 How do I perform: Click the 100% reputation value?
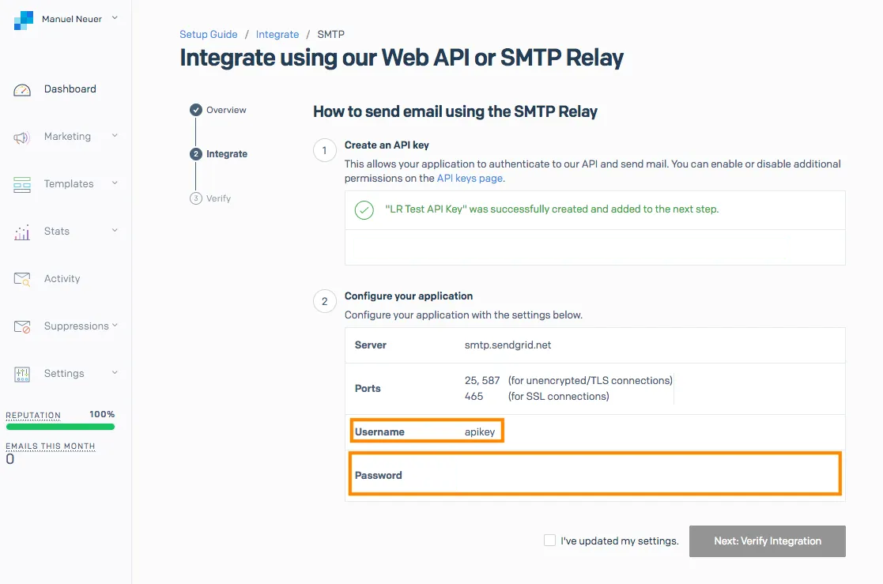[102, 414]
